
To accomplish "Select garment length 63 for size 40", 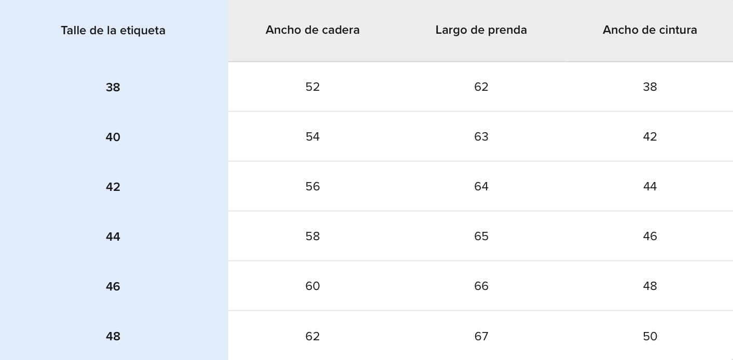I will point(481,136).
